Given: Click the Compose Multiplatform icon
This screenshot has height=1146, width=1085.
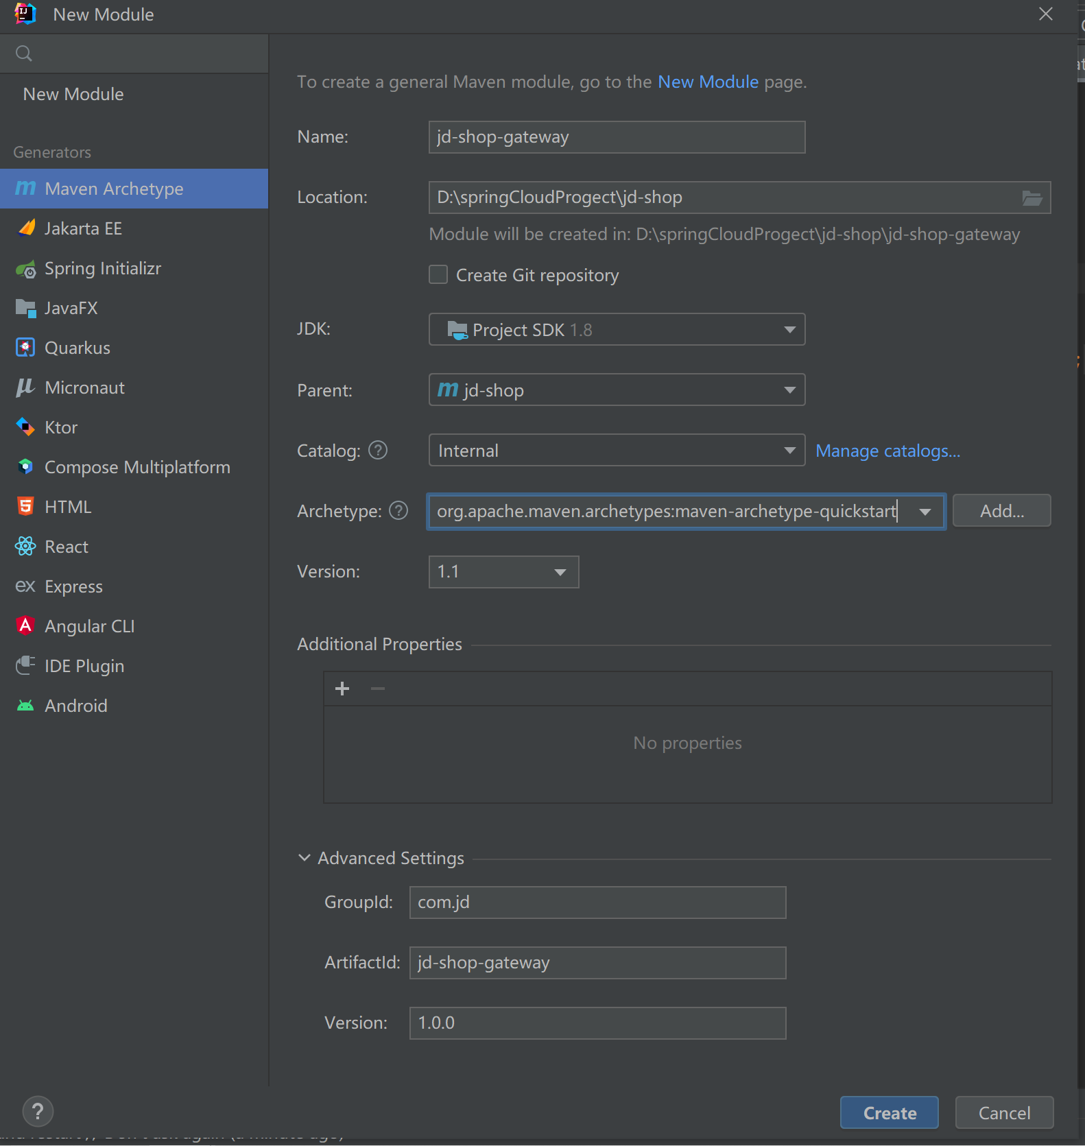Looking at the screenshot, I should coord(25,467).
